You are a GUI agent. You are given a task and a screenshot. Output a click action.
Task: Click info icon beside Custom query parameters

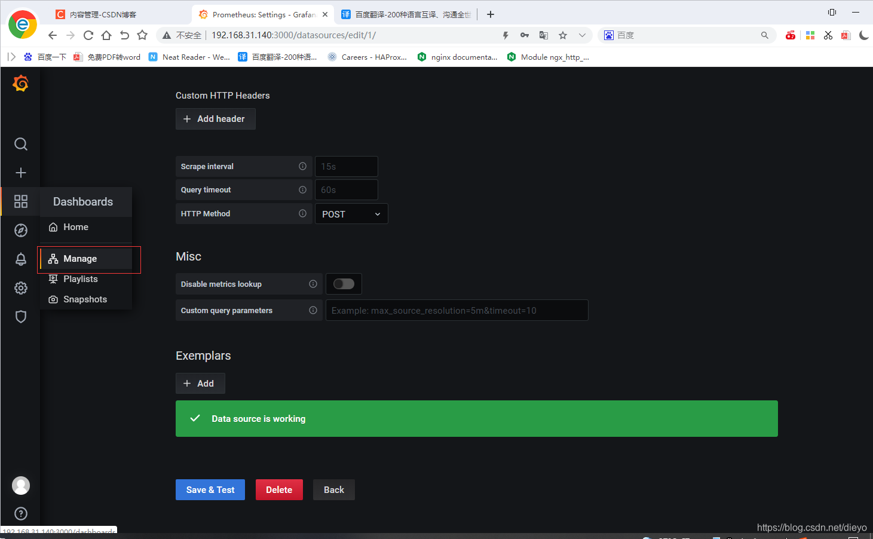tap(313, 310)
